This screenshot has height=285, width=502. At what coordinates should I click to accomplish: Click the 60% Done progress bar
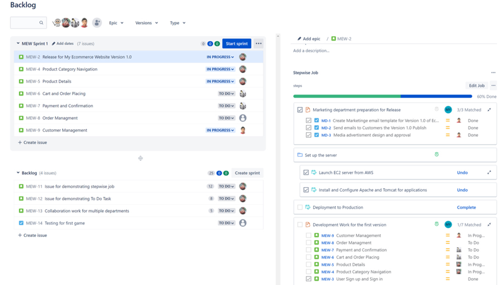pyautogui.click(x=382, y=97)
